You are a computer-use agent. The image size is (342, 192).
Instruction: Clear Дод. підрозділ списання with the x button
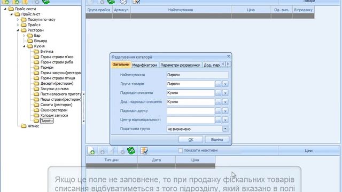[x=225, y=102]
